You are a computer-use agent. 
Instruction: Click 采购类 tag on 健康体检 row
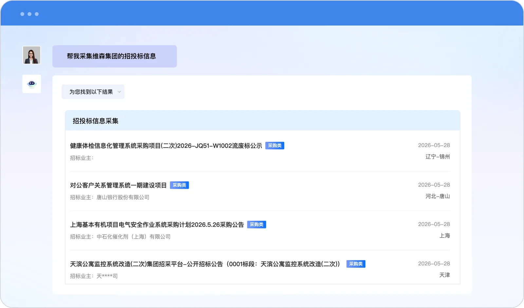pyautogui.click(x=275, y=146)
